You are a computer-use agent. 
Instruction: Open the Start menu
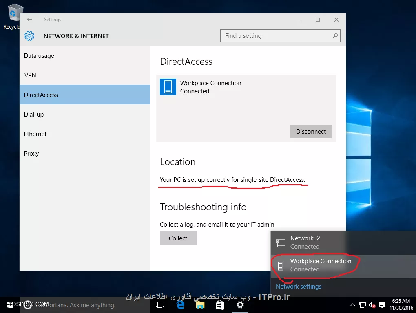pos(9,305)
